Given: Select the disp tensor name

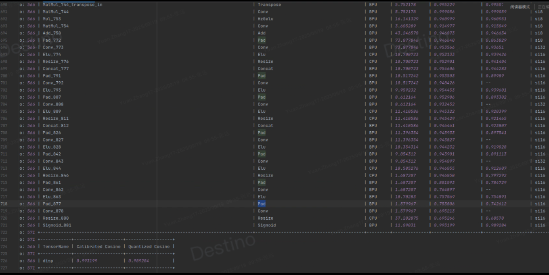Looking at the screenshot, I should 48,261.
